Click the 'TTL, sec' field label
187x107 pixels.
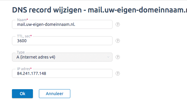[24, 36]
